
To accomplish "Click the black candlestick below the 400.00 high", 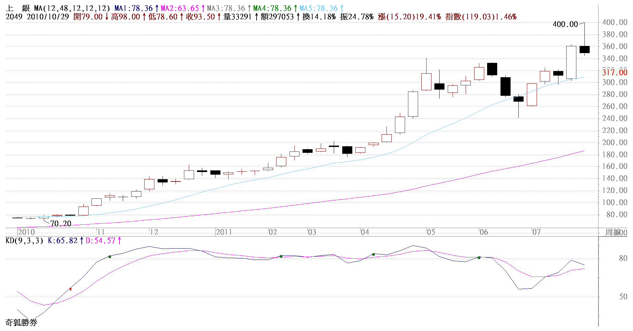I will (x=584, y=50).
